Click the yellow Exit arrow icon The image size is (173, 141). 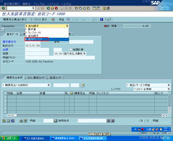(52, 8)
